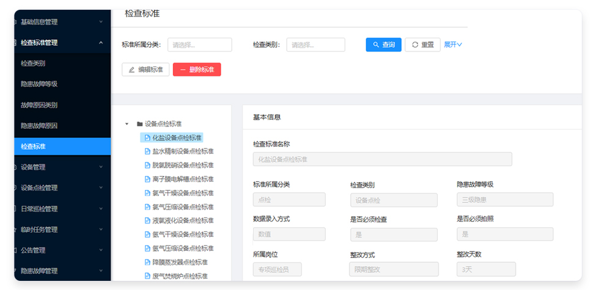Click the document icon beside 离子膜电解槽点检标准

(x=147, y=179)
